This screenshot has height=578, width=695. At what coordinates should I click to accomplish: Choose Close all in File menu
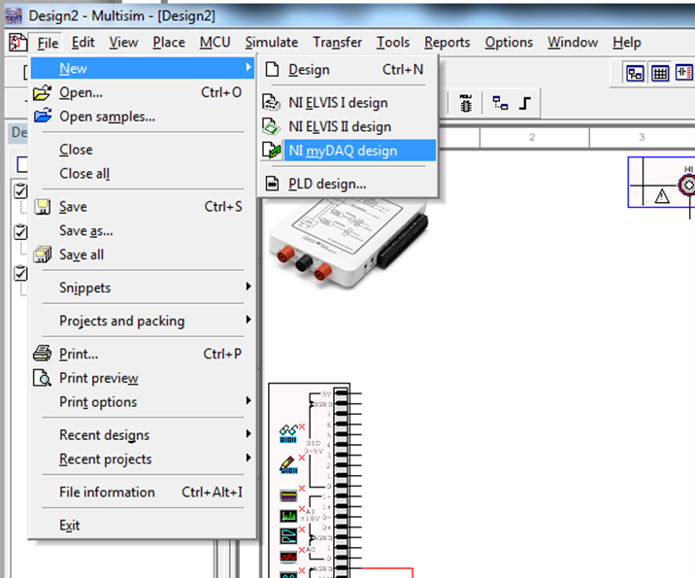tap(143, 174)
